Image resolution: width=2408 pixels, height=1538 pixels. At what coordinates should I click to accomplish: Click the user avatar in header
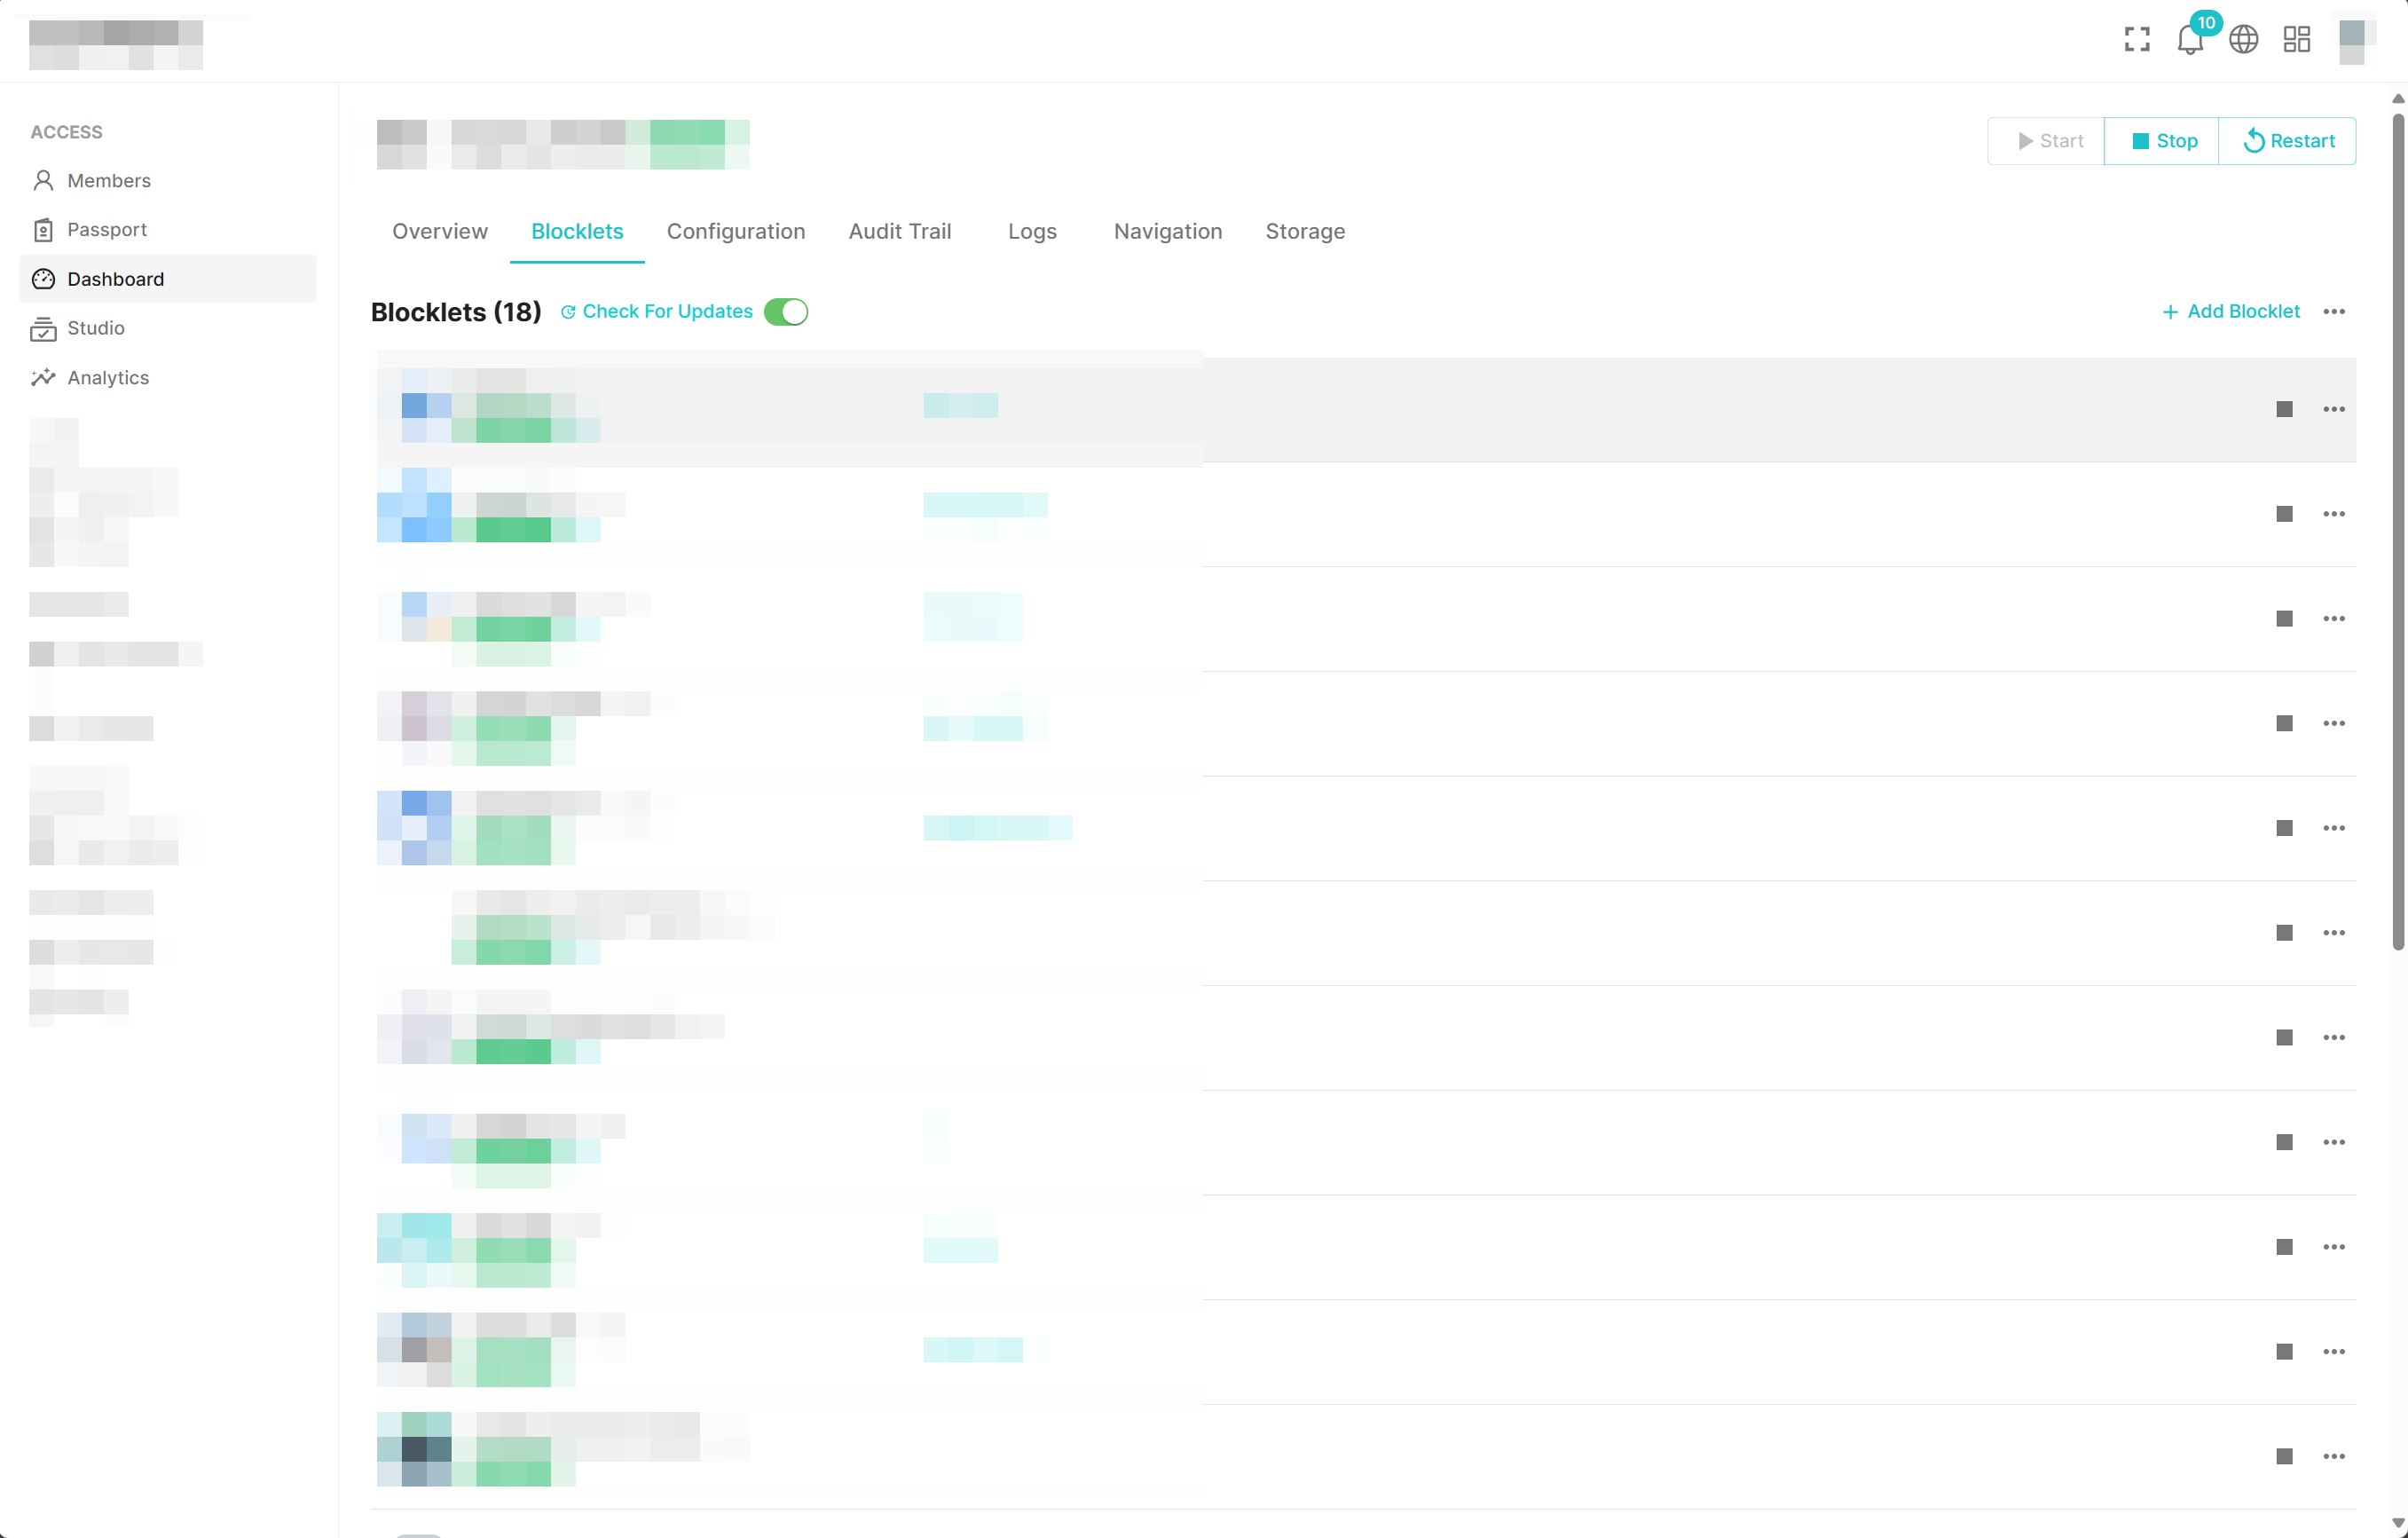click(x=2353, y=40)
